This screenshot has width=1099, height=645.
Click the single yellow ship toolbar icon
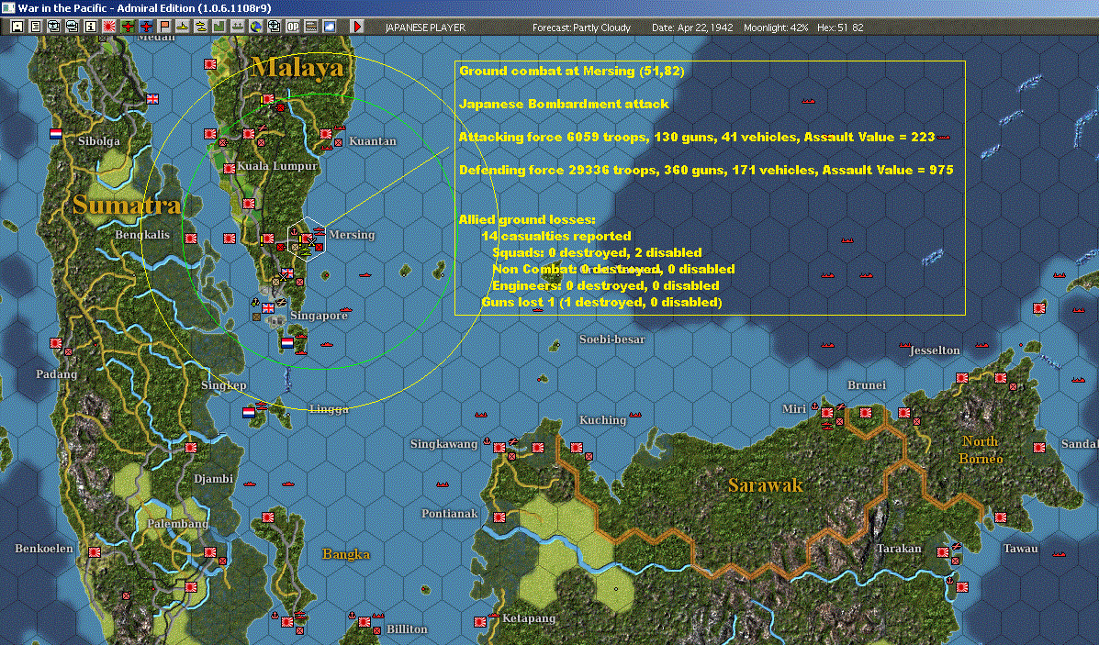click(x=182, y=27)
